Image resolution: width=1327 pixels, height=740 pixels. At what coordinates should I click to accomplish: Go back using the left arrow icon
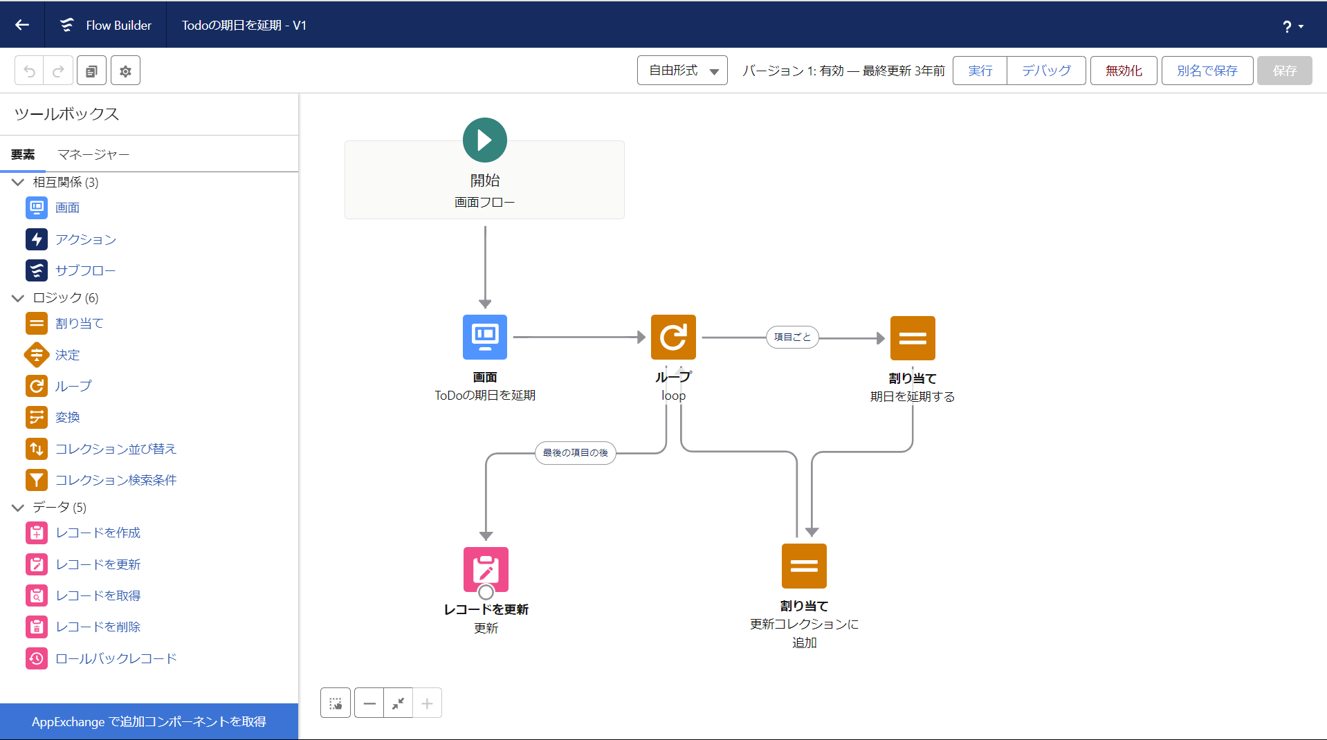[x=22, y=25]
